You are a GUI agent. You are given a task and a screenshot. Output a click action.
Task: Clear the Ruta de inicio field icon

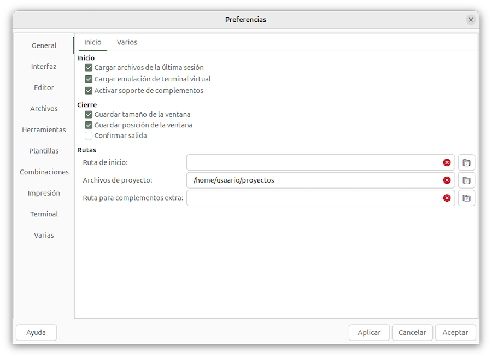tap(447, 162)
